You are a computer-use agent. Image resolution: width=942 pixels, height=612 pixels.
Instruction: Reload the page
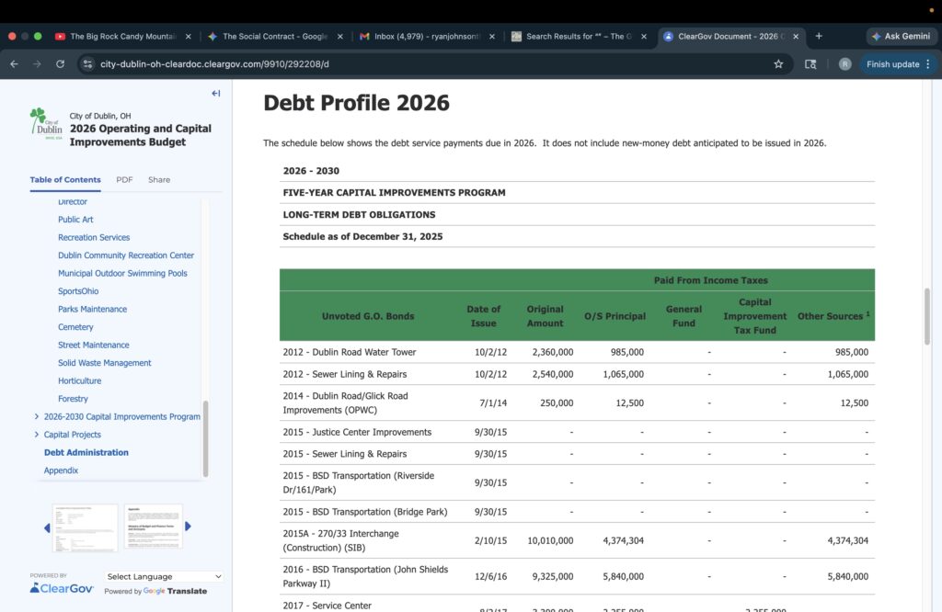click(61, 64)
